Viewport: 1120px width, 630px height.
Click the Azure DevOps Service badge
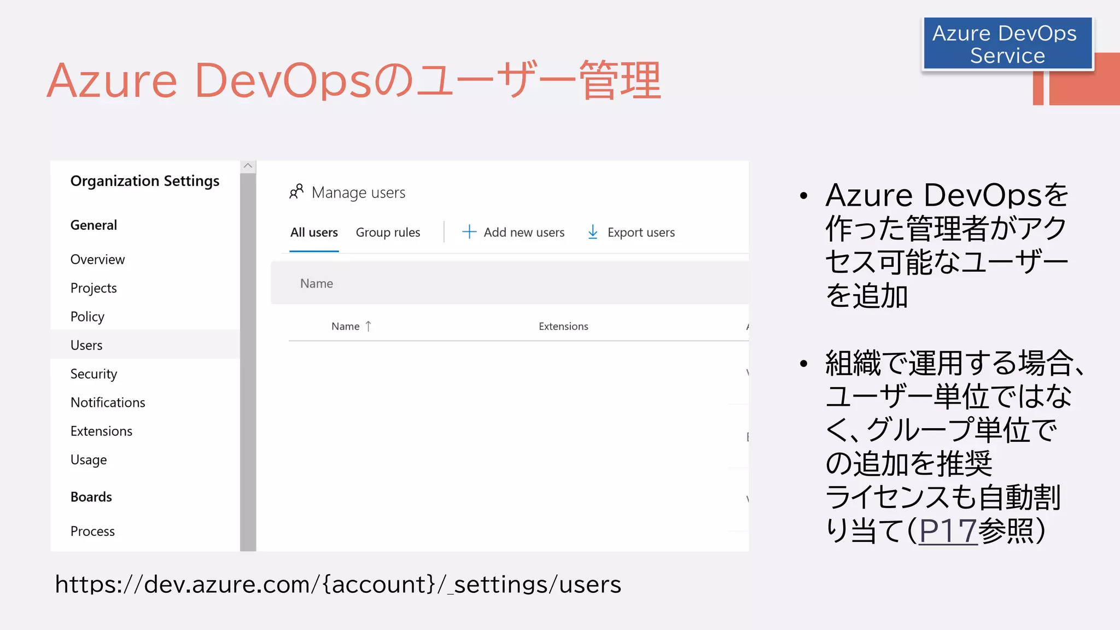(x=1007, y=44)
